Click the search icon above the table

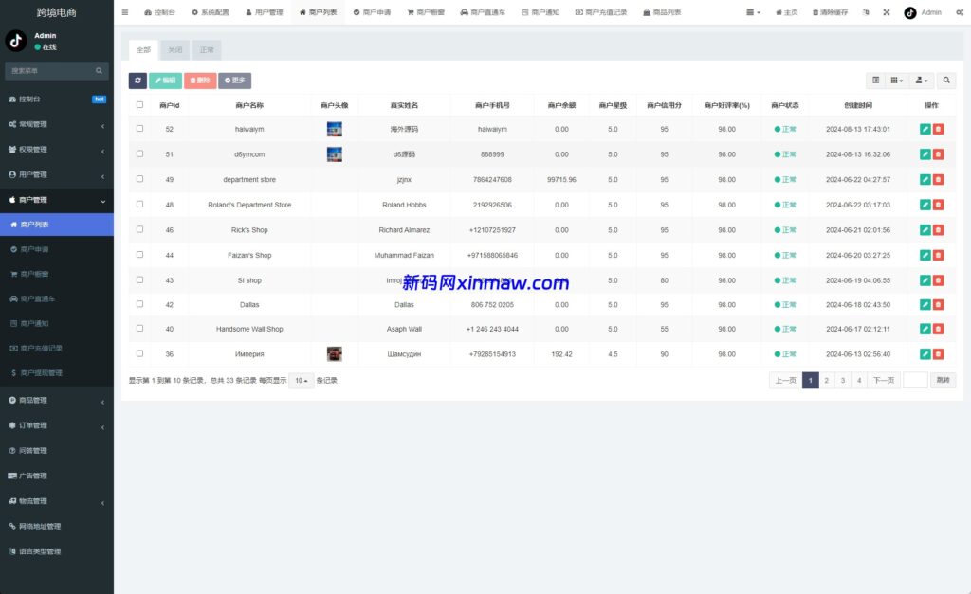(x=946, y=81)
